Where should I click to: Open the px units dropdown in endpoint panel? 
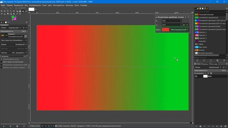click(185, 25)
